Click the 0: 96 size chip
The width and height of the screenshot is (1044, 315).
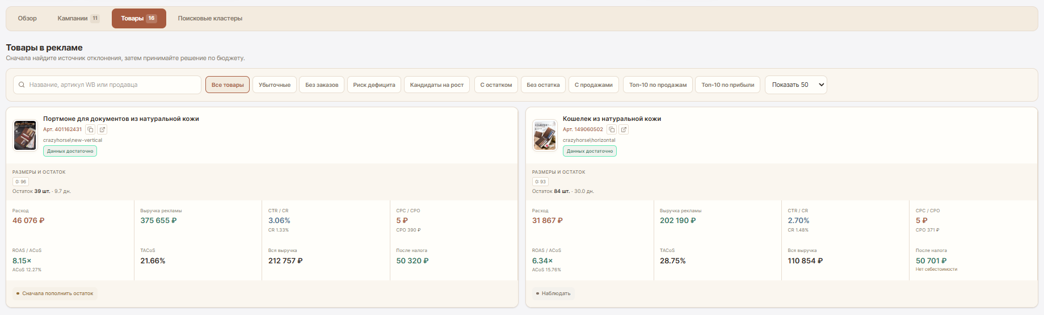20,182
